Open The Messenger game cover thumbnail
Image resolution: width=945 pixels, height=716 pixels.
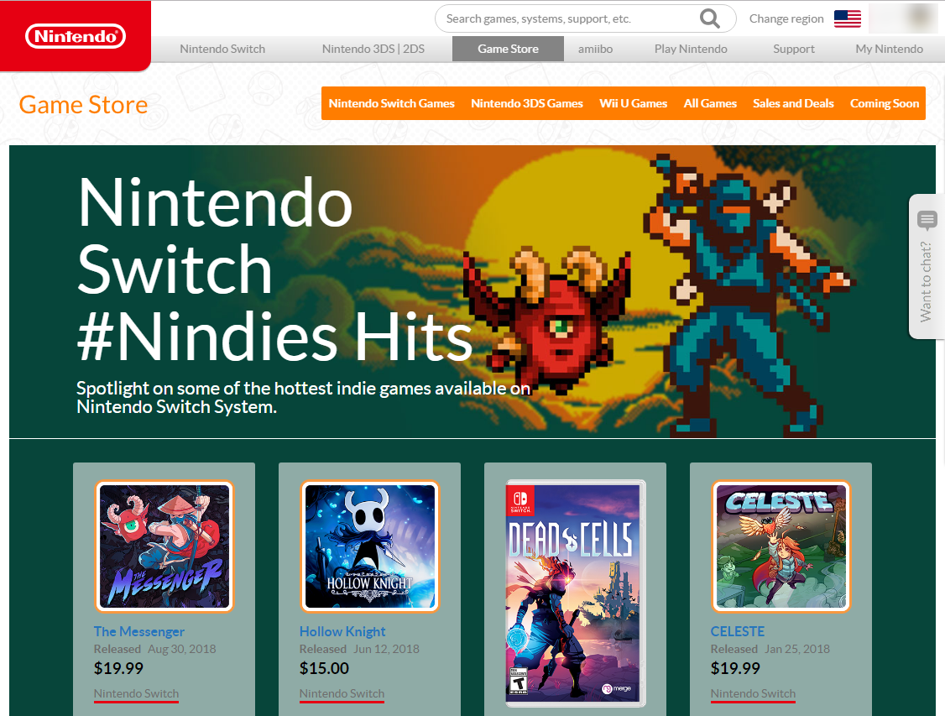pyautogui.click(x=164, y=546)
